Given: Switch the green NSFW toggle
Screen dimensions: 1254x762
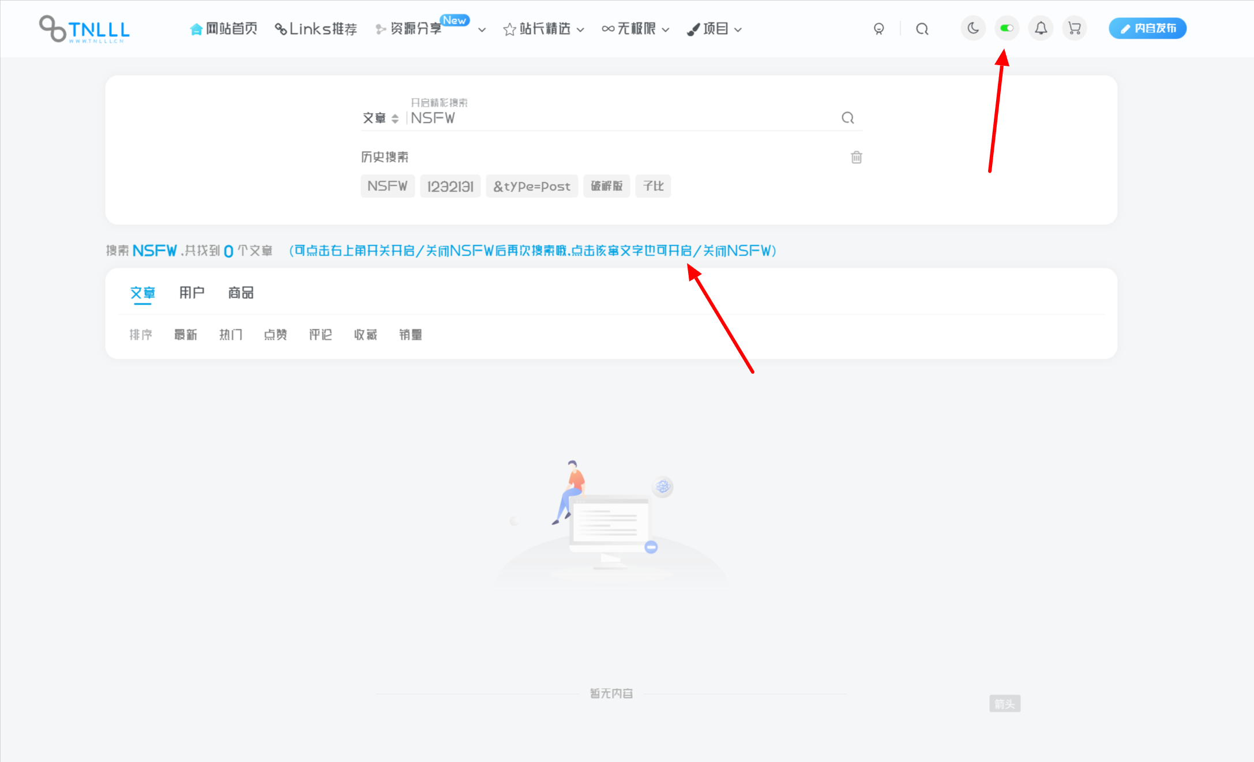Looking at the screenshot, I should (1007, 28).
